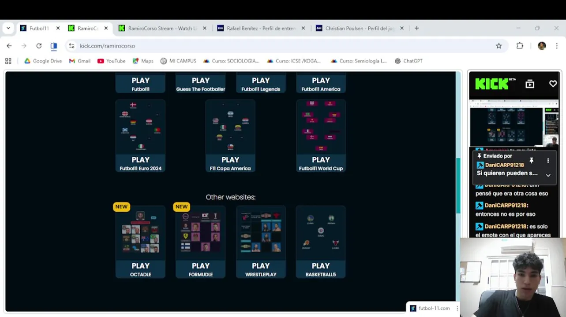Click the Copa America flags thumbnail
566x317 pixels.
point(230,127)
